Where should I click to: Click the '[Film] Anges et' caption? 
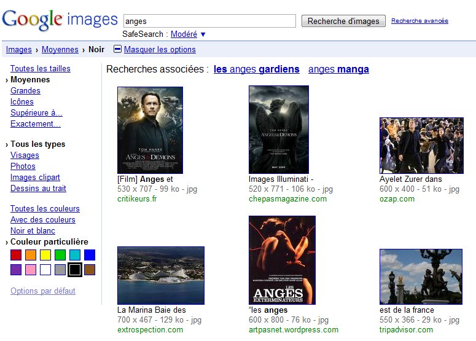click(x=145, y=179)
